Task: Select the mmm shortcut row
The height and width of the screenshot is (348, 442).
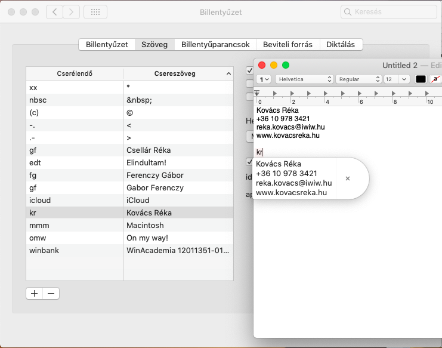Action: coord(75,225)
